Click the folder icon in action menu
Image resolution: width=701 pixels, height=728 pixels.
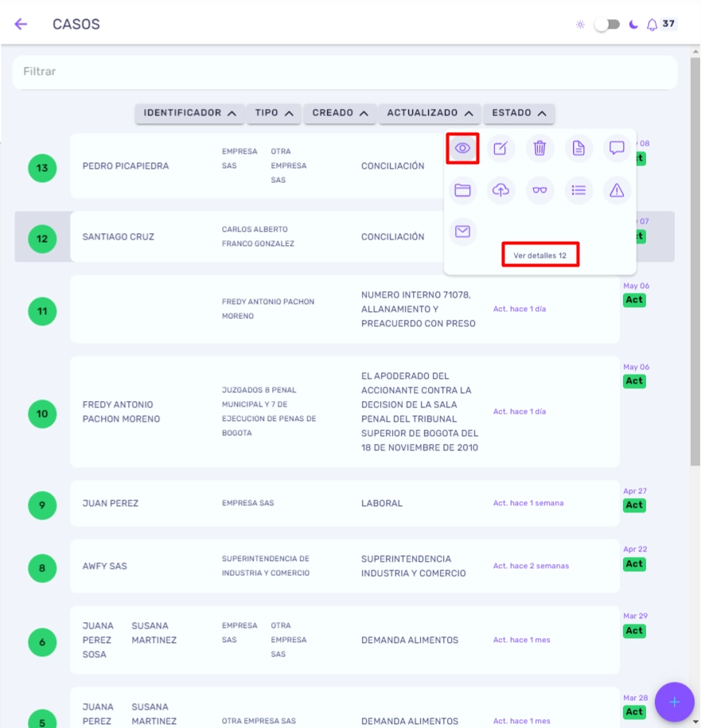(462, 190)
